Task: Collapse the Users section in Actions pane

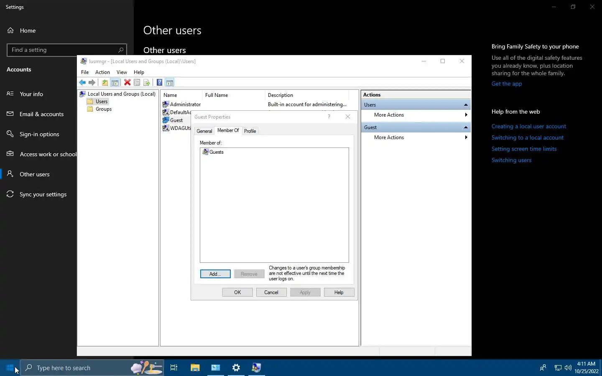Action: click(466, 105)
